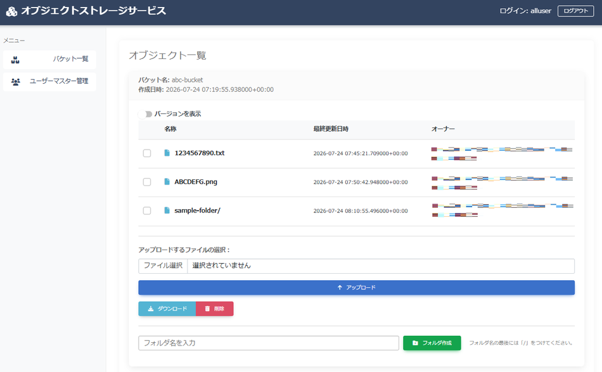Click the user master management people icon
Screen dimensions: 602x372
(16, 82)
